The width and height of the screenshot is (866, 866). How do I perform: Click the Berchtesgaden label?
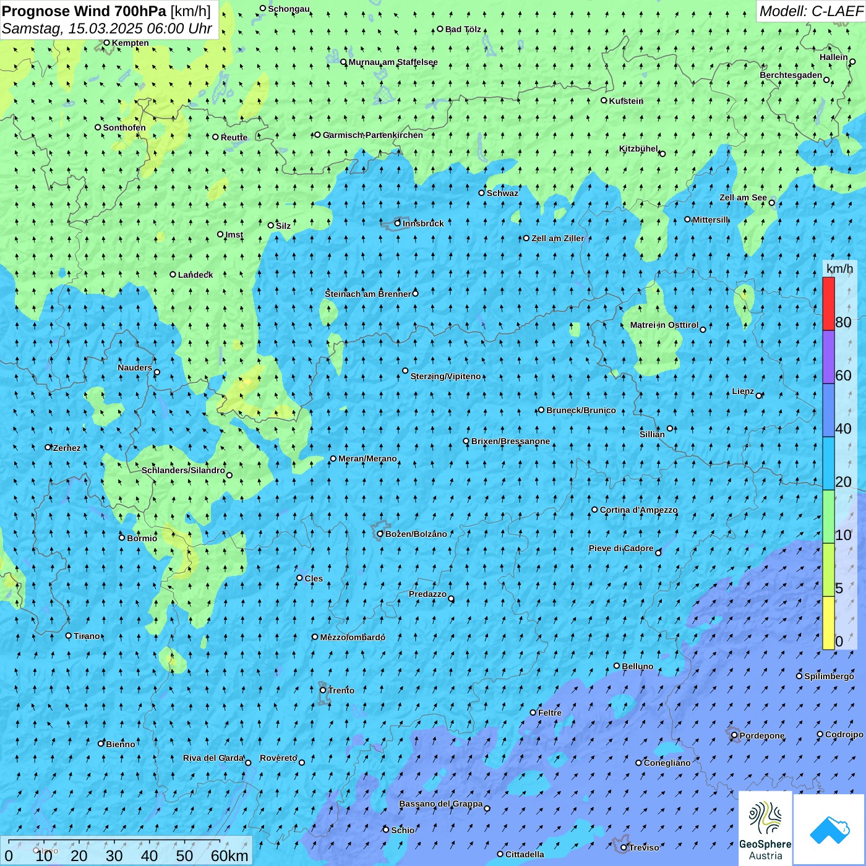tap(791, 75)
